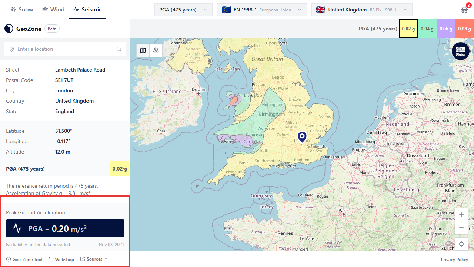Image resolution: width=474 pixels, height=267 pixels.
Task: Open the United Kingdom annex dropdown
Action: coord(361,10)
